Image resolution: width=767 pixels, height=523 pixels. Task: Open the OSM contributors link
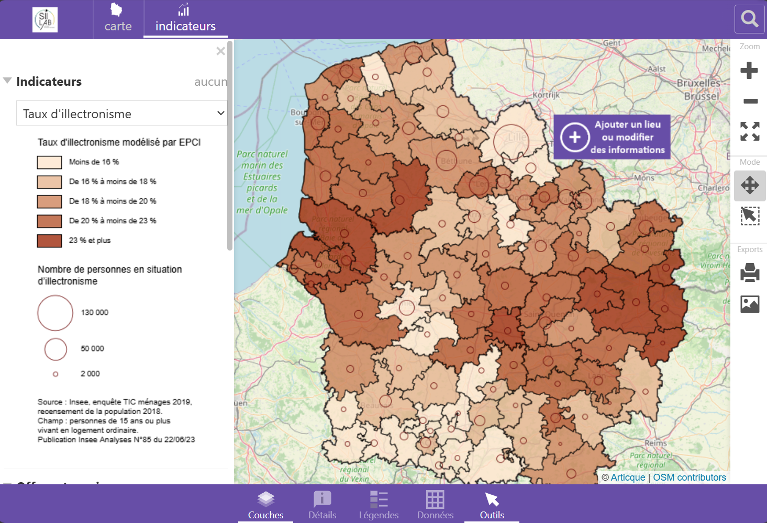(690, 477)
